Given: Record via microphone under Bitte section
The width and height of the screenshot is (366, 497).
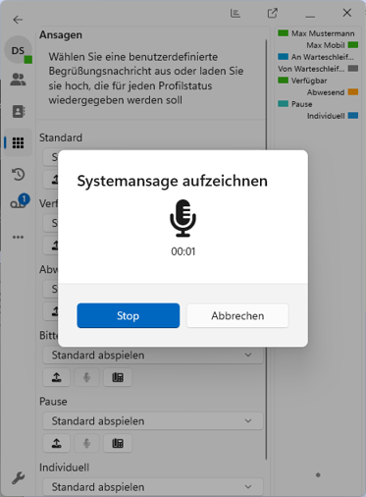Looking at the screenshot, I should (x=86, y=377).
